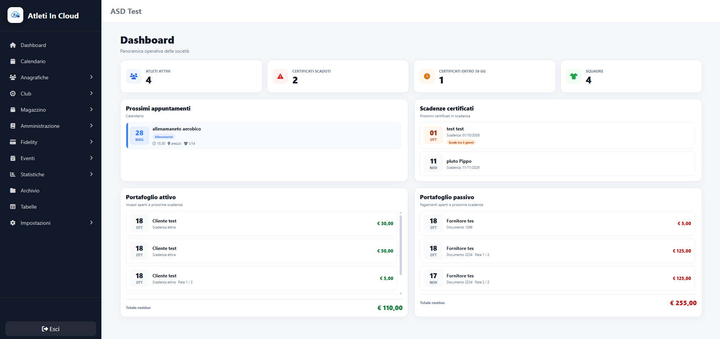Click the scroll down arrow in Portafoglio attivo
This screenshot has height=339, width=720.
click(x=401, y=294)
